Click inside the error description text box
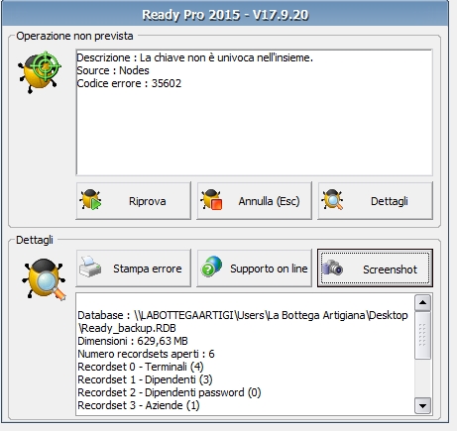 pyautogui.click(x=254, y=113)
